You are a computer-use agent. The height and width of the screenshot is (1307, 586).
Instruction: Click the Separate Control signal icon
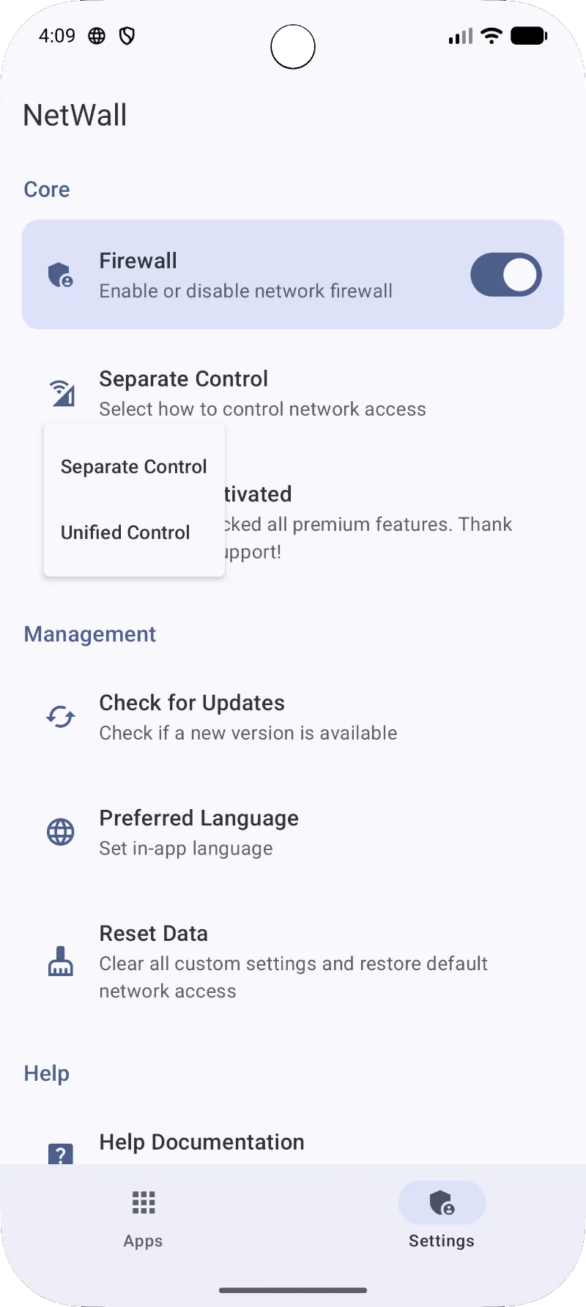pos(62,393)
